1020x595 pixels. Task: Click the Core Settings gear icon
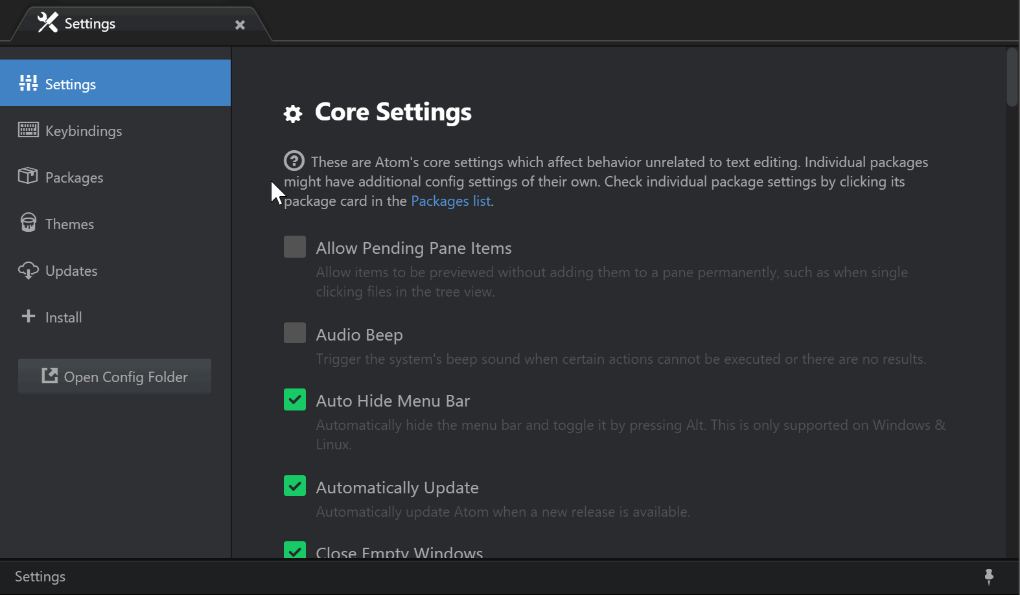tap(293, 114)
